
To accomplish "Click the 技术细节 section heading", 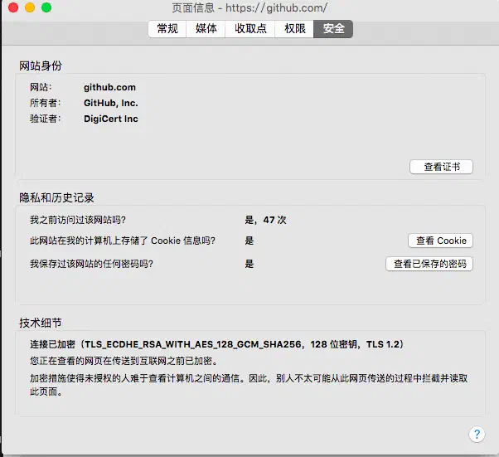I will click(x=41, y=323).
